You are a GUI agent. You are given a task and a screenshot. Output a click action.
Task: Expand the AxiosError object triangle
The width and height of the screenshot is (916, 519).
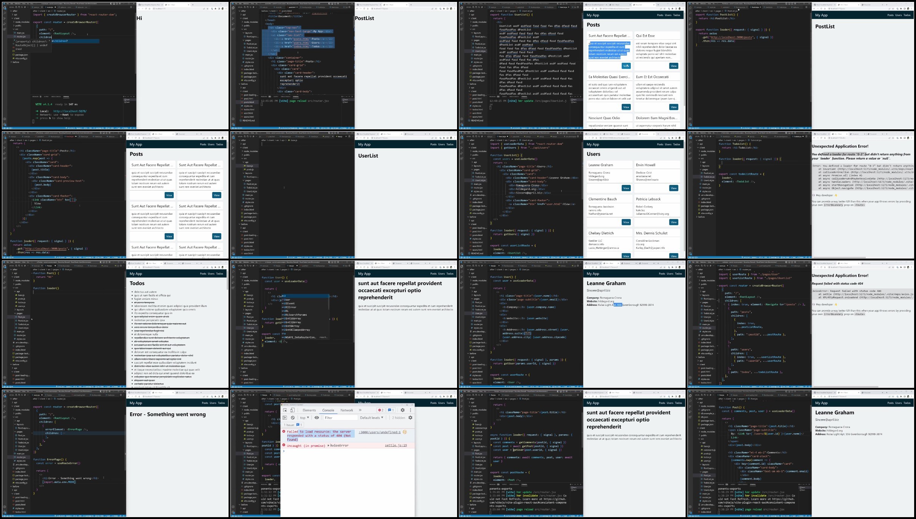click(x=329, y=446)
